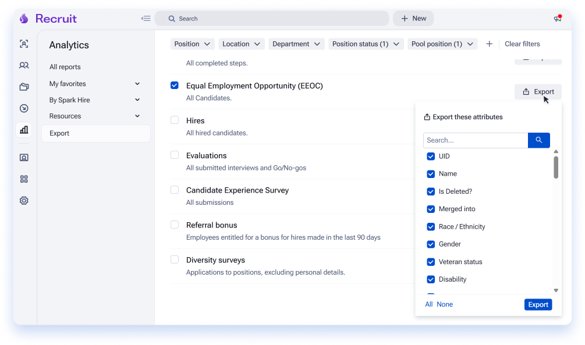Uncheck the Race / Ethnicity attribute
The image size is (585, 345).
point(431,227)
